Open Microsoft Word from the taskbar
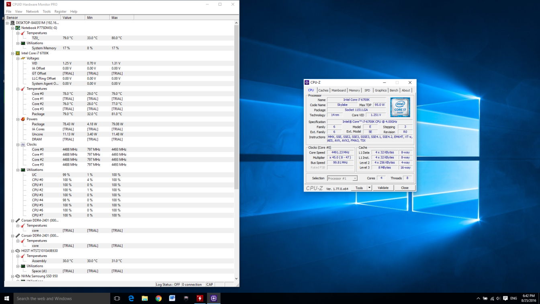Screen dimensions: 540x304 pos(172,298)
